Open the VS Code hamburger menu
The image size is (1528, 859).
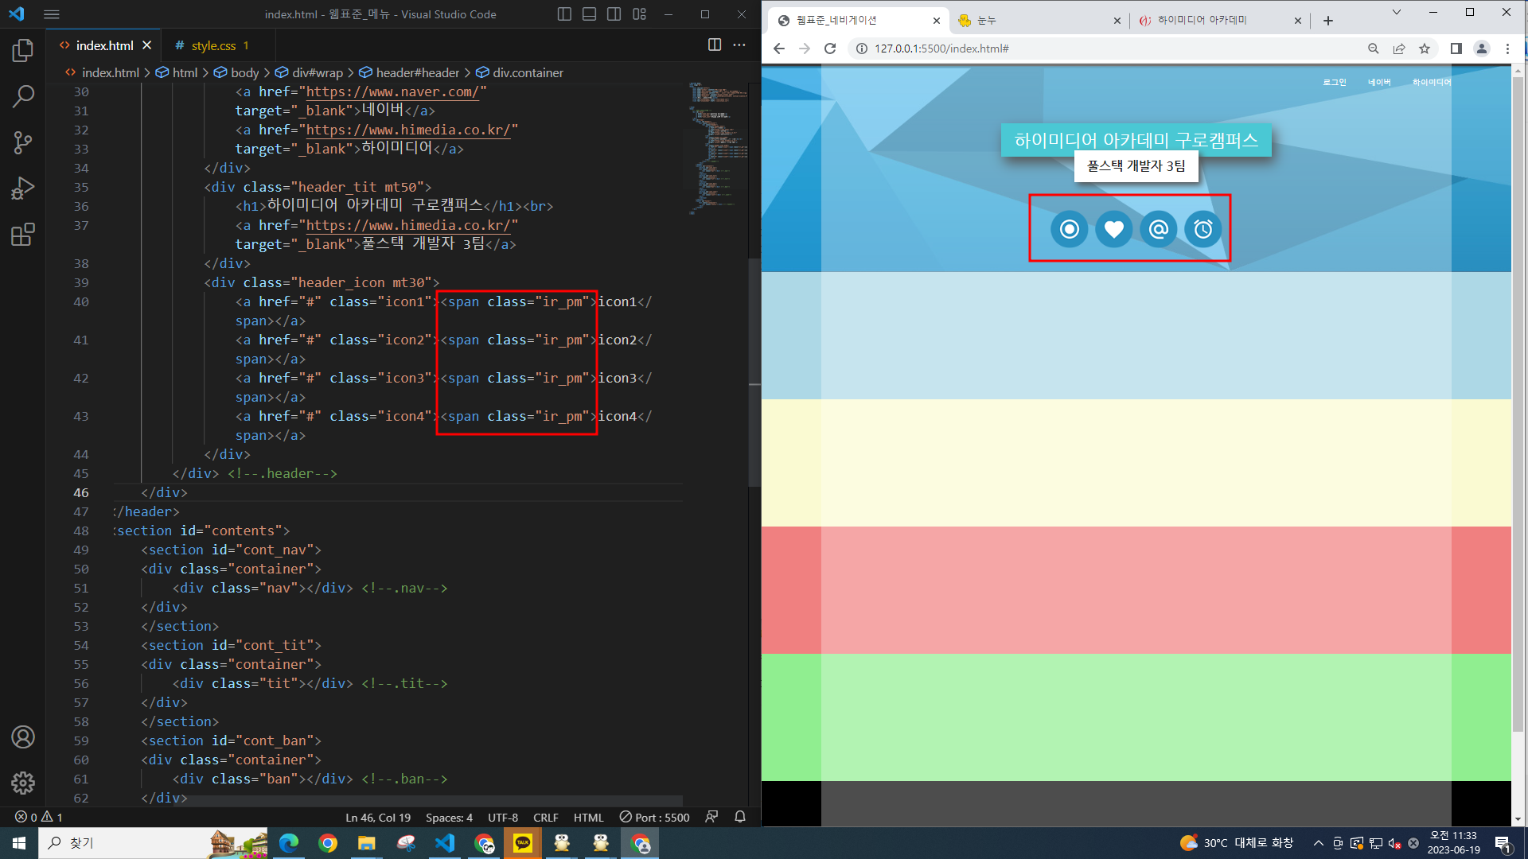(x=52, y=14)
